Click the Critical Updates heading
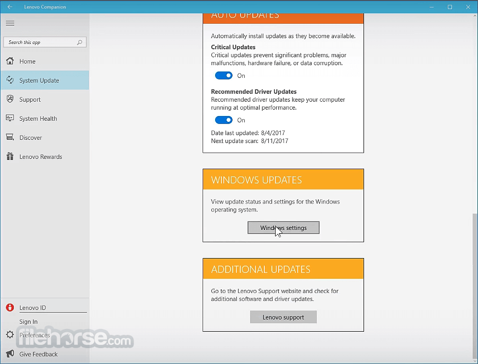 pos(233,47)
